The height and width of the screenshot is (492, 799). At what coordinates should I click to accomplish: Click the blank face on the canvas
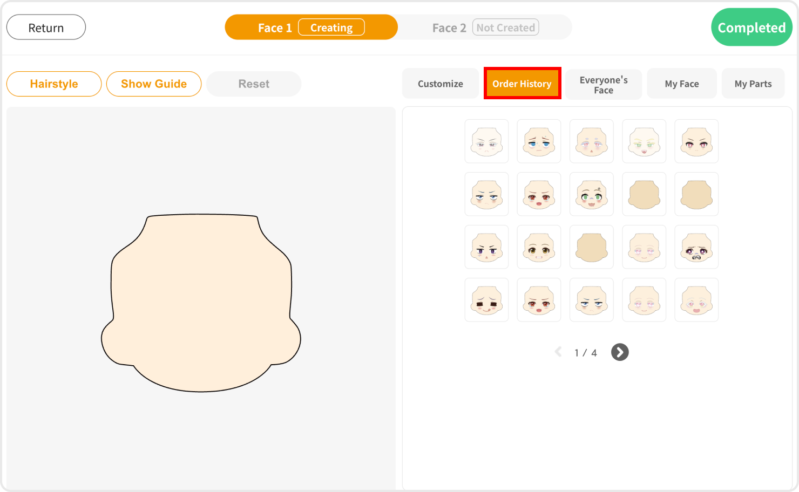pos(201,302)
